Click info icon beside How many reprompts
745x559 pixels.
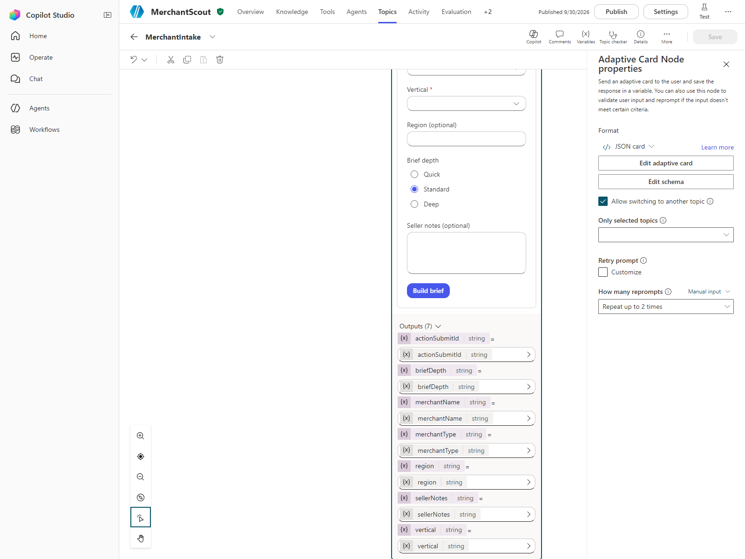668,292
